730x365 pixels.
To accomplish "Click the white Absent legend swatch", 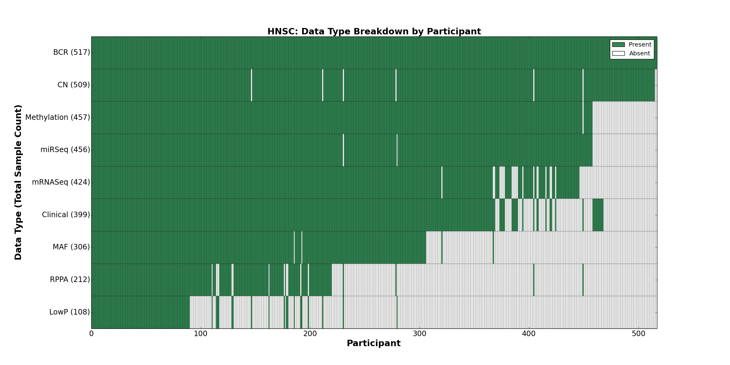I will click(618, 54).
